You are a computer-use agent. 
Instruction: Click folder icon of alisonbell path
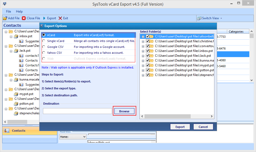click(151, 36)
